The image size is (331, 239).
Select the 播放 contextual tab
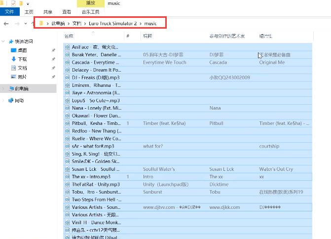(x=91, y=3)
